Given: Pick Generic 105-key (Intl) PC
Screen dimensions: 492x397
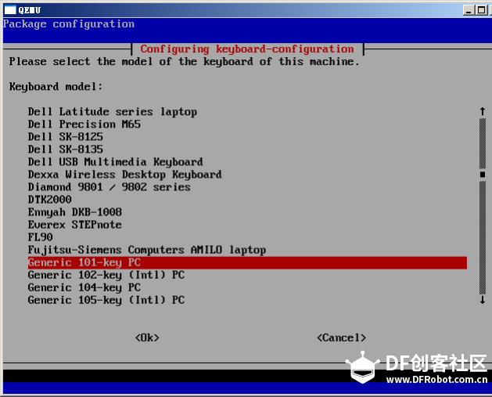Looking at the screenshot, I should (106, 300).
